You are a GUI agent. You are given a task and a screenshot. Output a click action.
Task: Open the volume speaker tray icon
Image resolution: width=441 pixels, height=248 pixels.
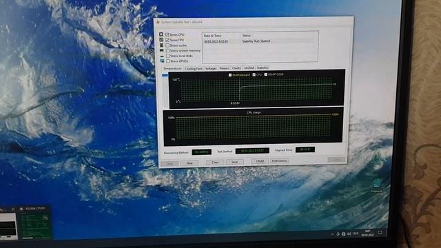(x=349, y=234)
